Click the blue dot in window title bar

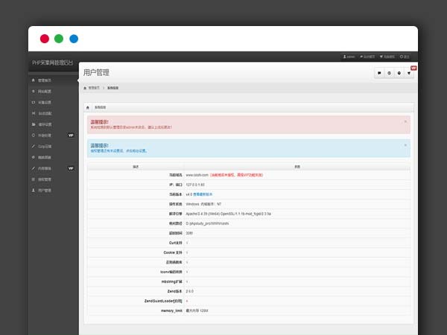point(74,38)
